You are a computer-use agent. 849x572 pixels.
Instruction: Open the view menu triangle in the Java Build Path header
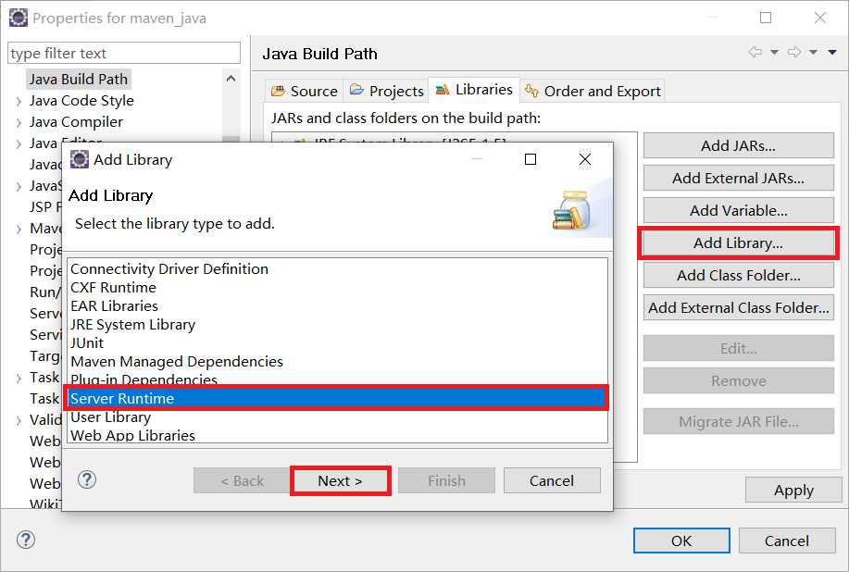pyautogui.click(x=832, y=53)
